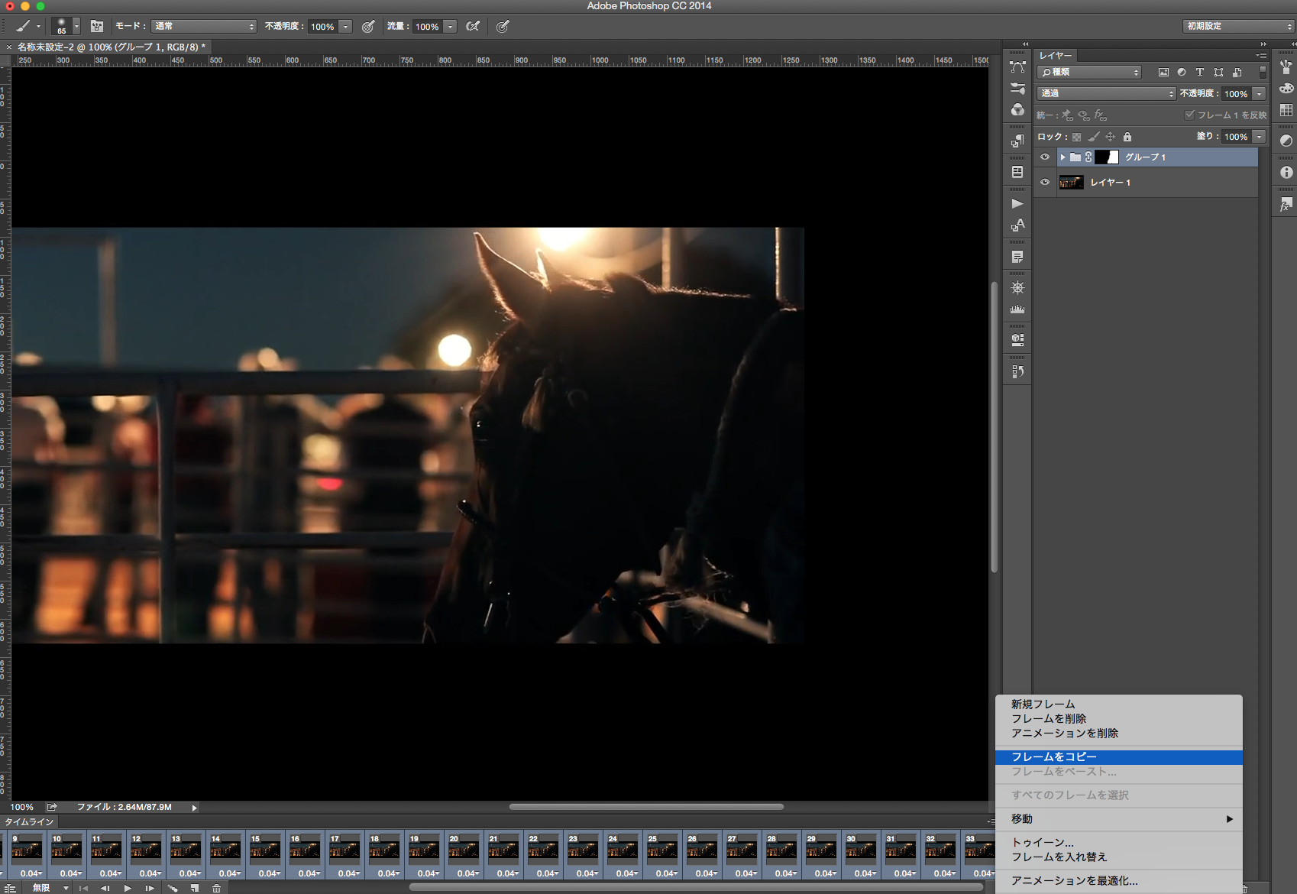Open the Channels panel icon
This screenshot has height=894, width=1297.
pos(1017,110)
